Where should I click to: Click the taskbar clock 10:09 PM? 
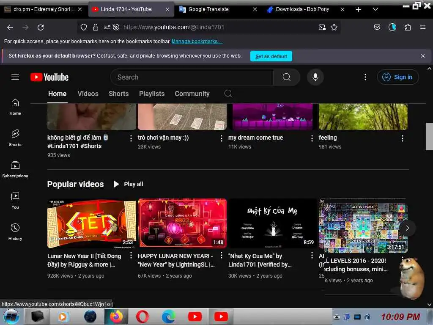tap(400, 317)
